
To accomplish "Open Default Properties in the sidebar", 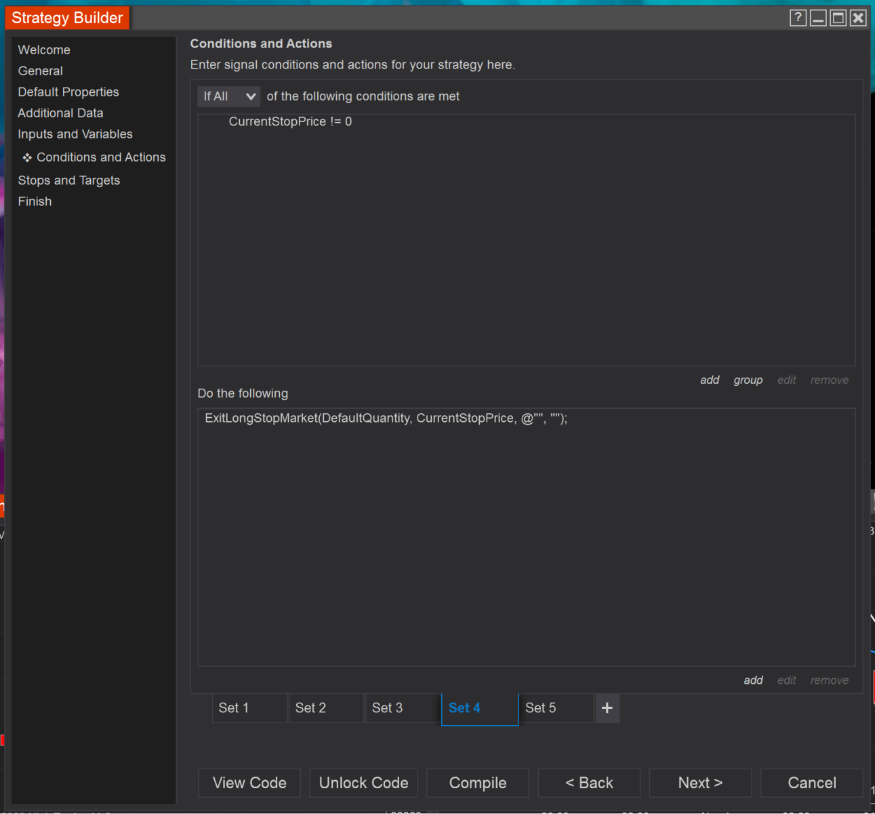I will click(68, 92).
